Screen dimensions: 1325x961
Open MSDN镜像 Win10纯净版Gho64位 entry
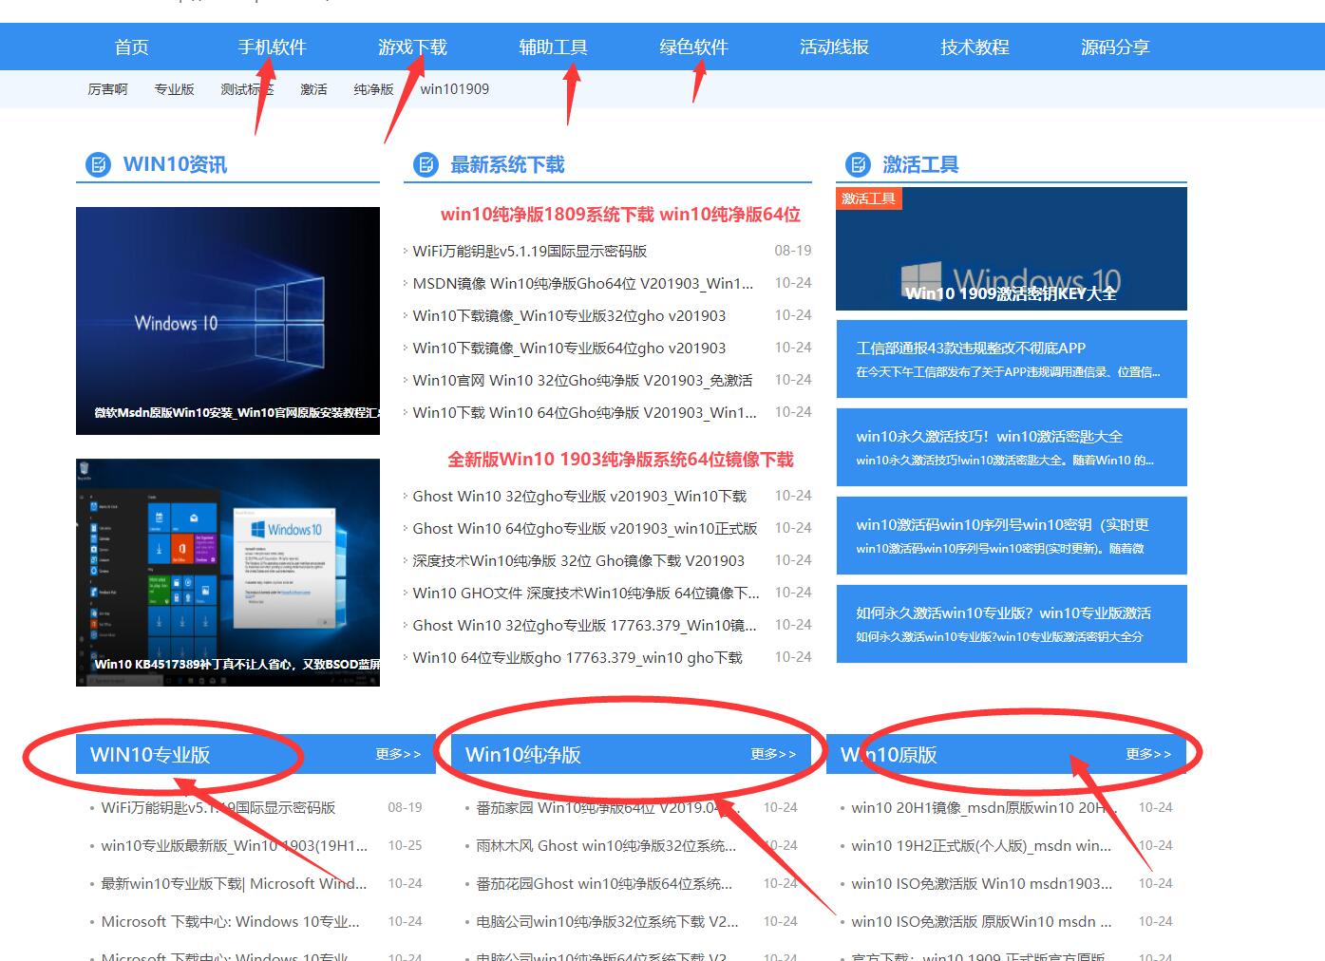tap(582, 283)
